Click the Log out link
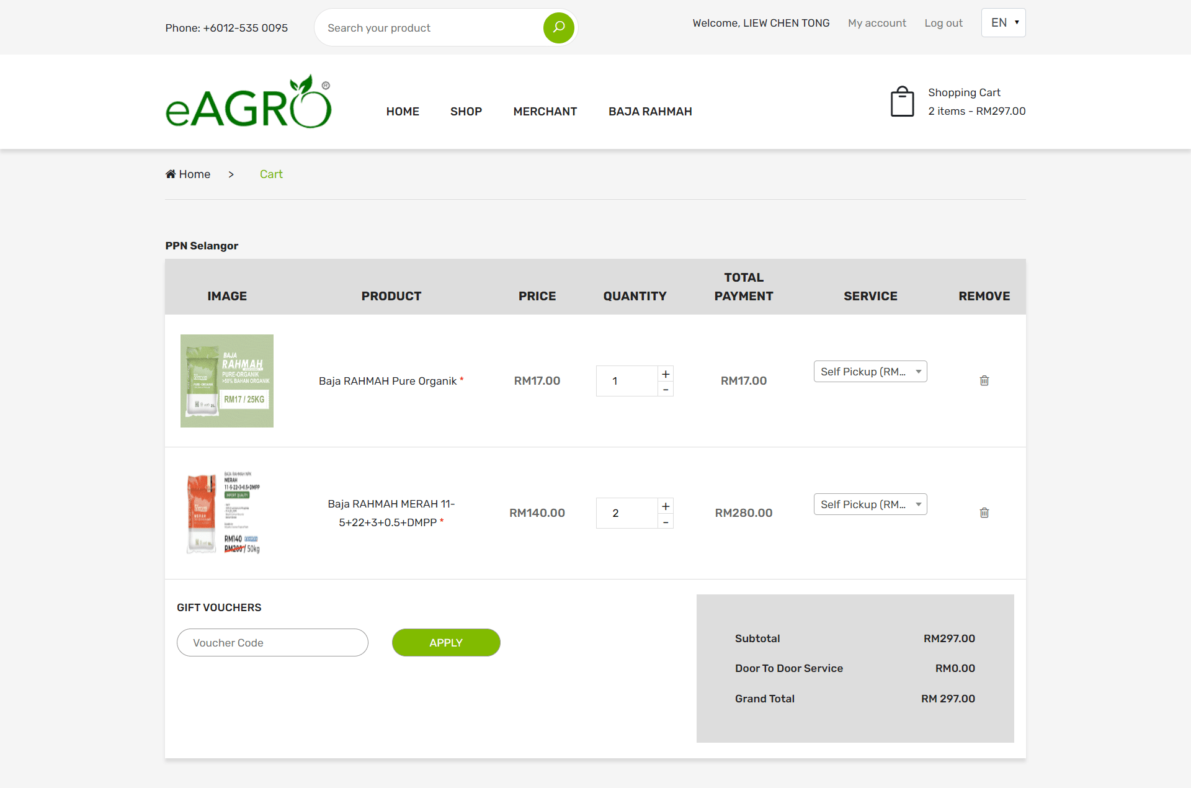This screenshot has height=788, width=1191. pyautogui.click(x=943, y=23)
